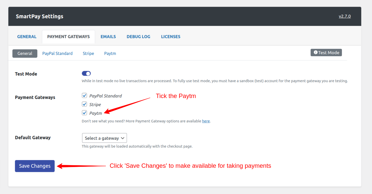Click the Test Mode field label
The image size is (372, 194).
[x=26, y=74]
